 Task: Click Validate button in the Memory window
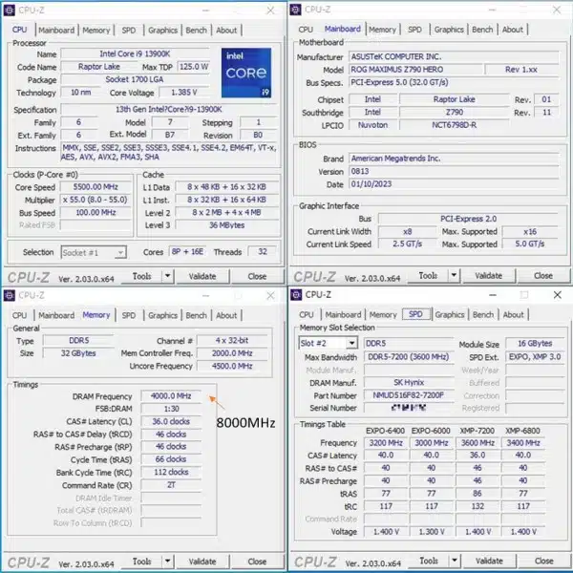[202, 561]
